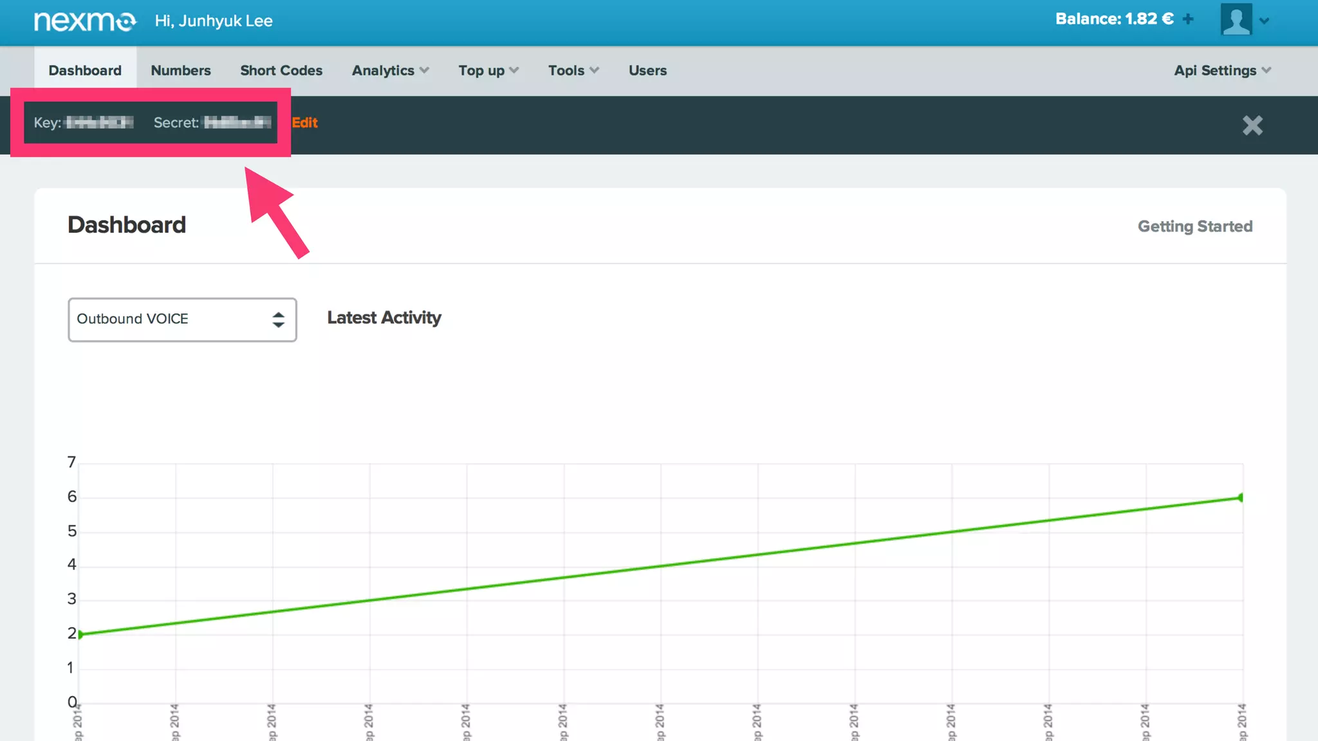
Task: Go to the Numbers menu item
Action: click(x=181, y=70)
